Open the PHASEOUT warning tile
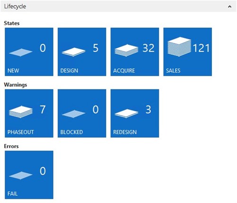237x203 pixels. pos(29,114)
